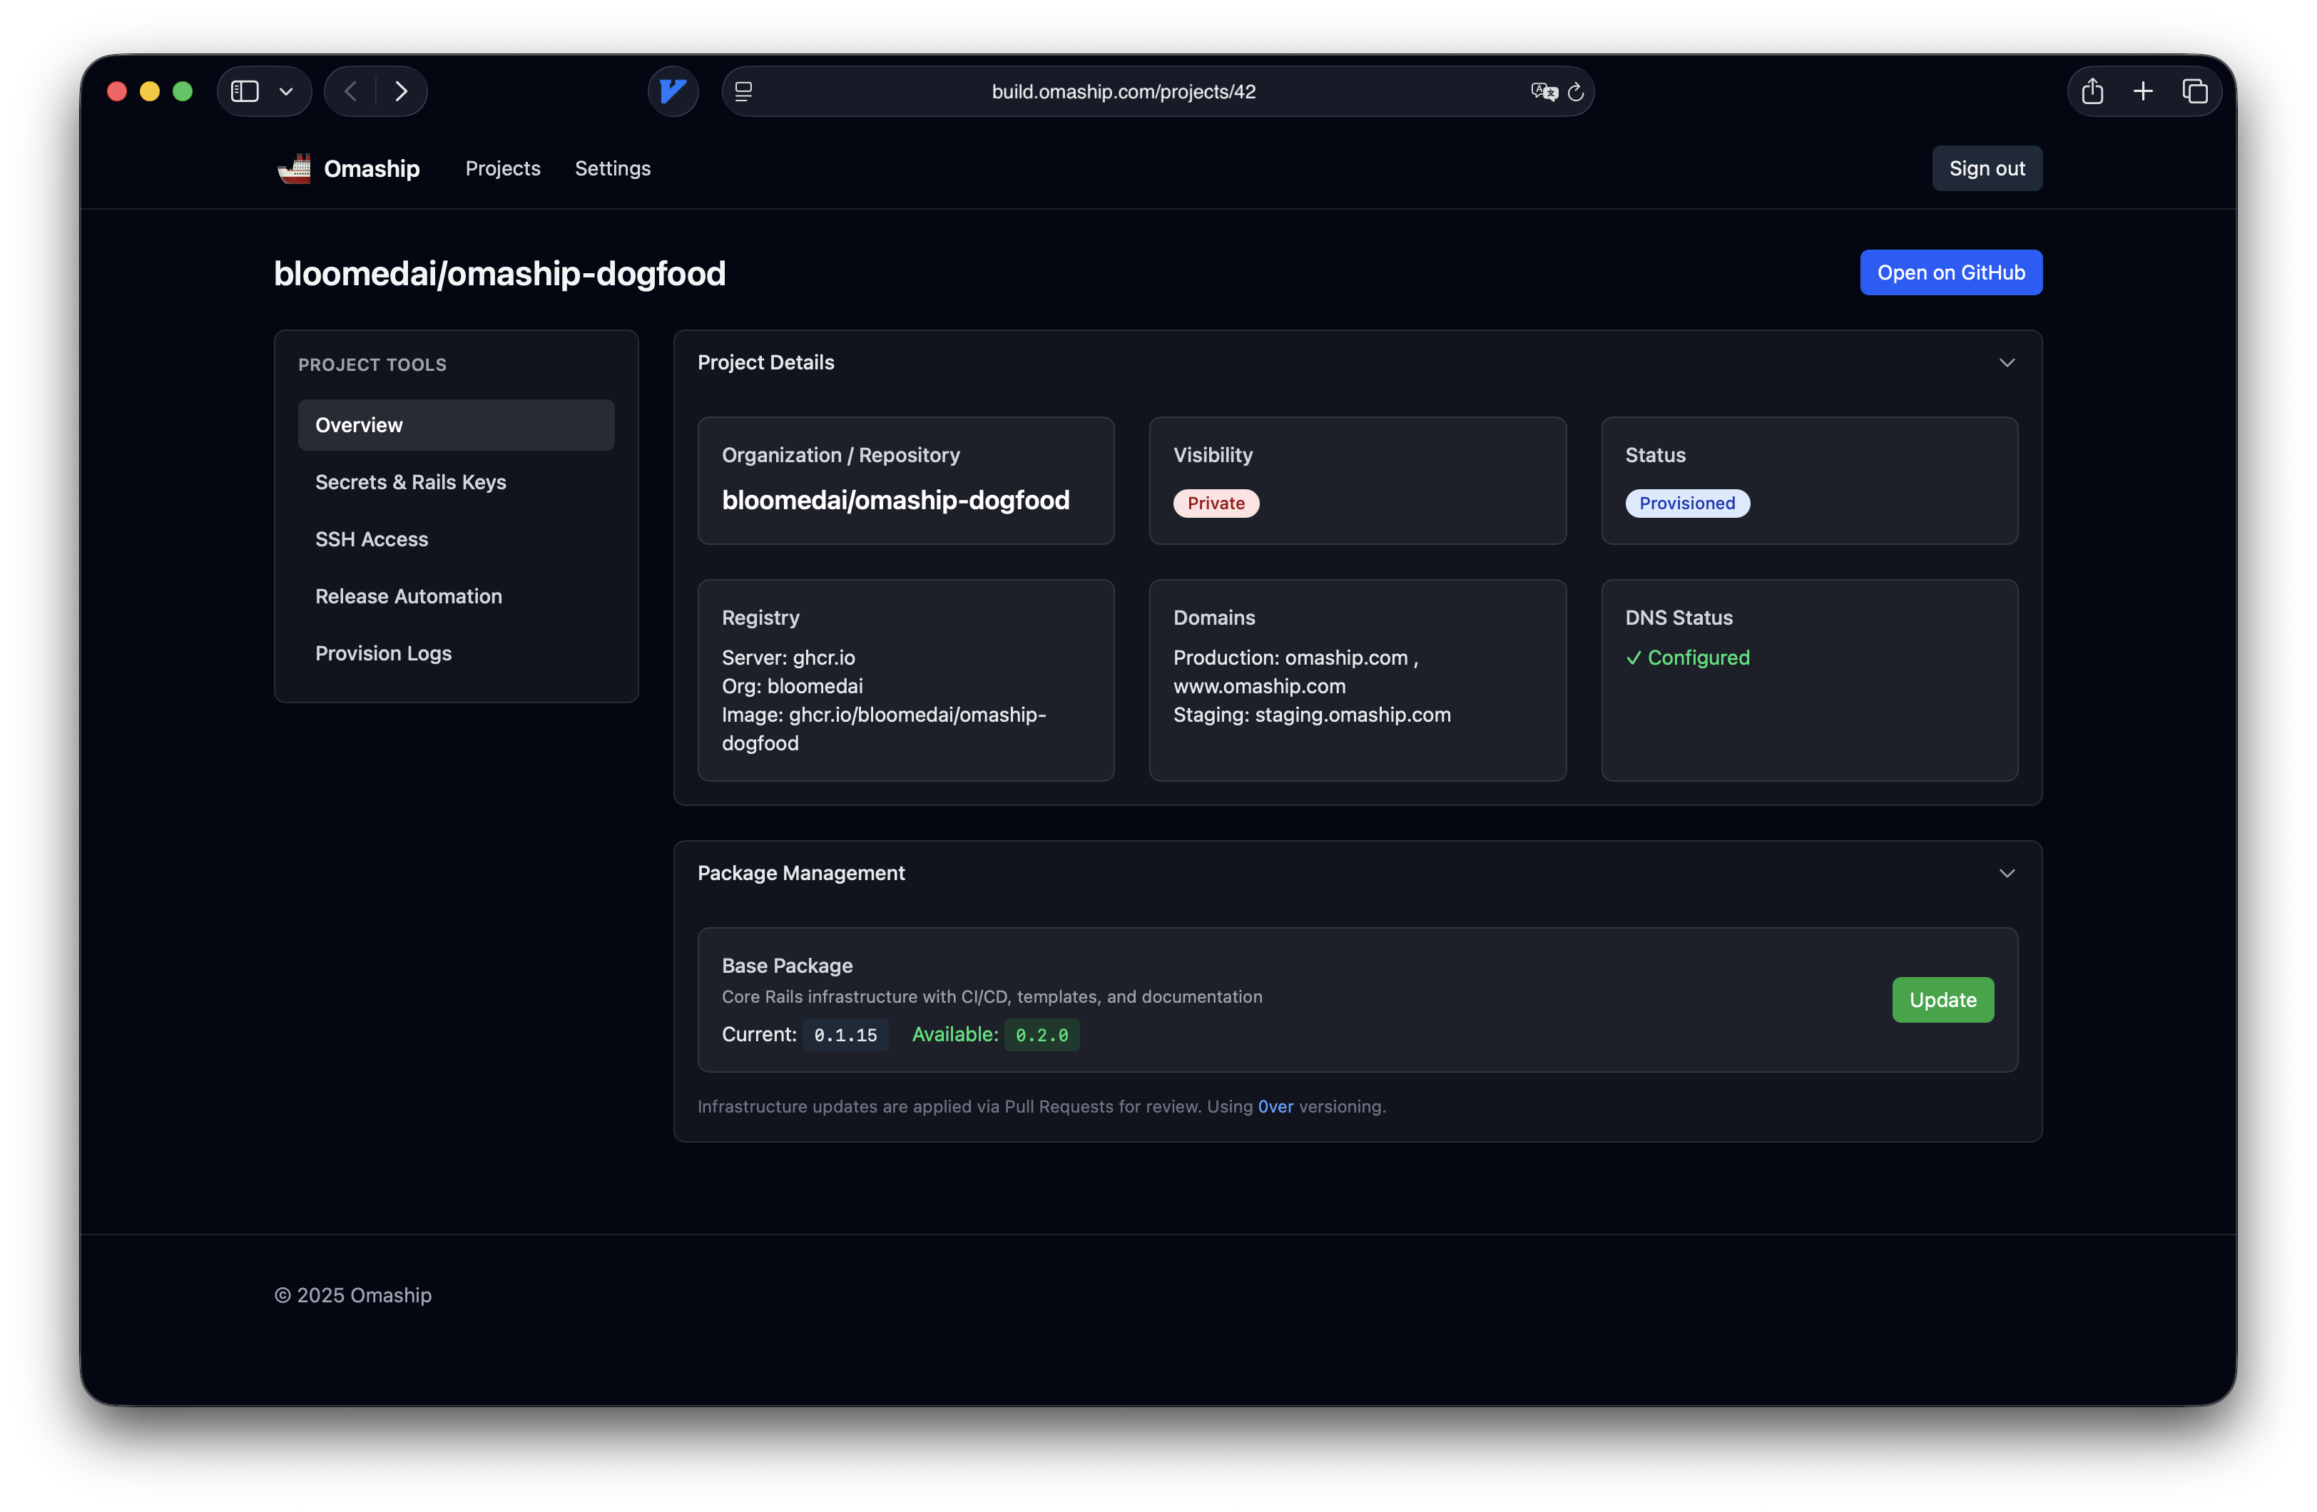Viewport: 2317px width, 1512px height.
Task: Select Provision Logs in Project Tools
Action: (382, 653)
